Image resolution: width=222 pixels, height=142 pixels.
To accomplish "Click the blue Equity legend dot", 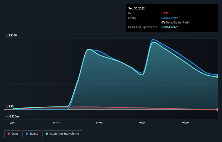I will [x=27, y=134].
